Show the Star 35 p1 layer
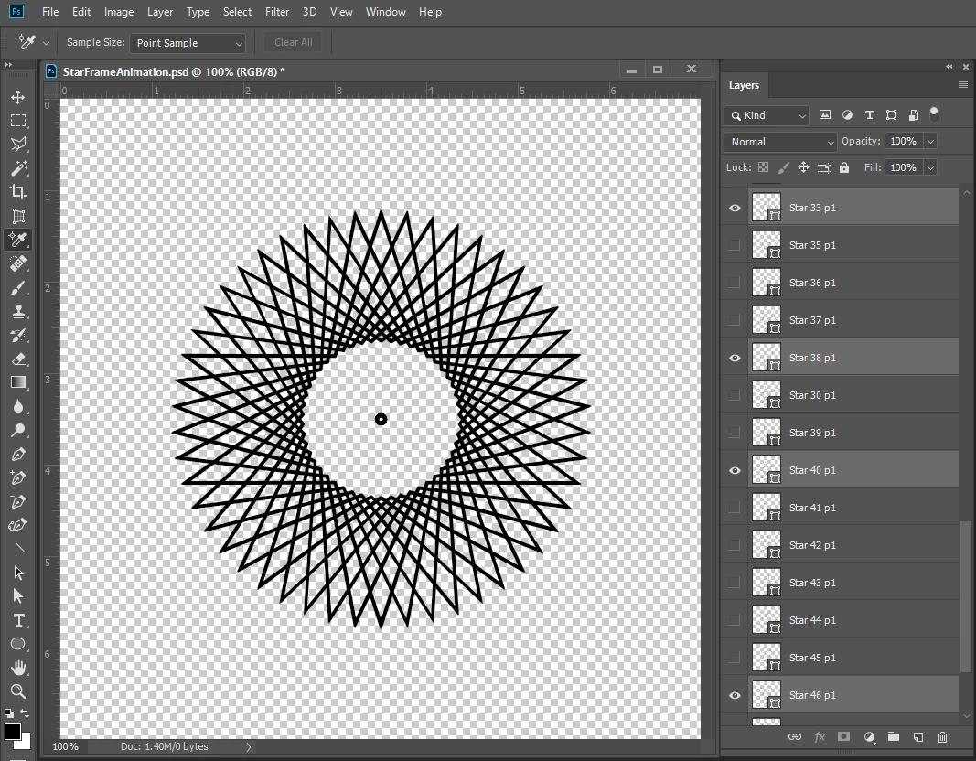This screenshot has height=761, width=976. click(735, 245)
